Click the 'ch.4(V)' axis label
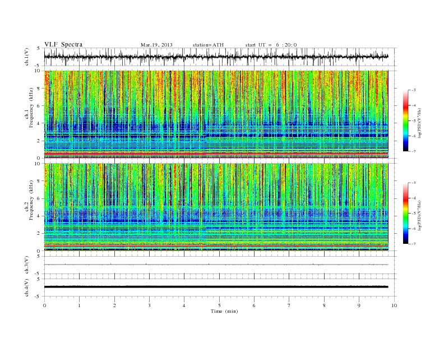 (27, 288)
